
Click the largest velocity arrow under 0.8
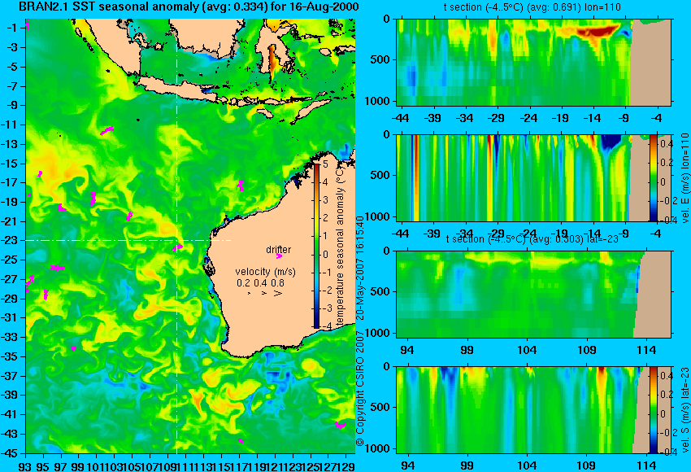tap(278, 293)
